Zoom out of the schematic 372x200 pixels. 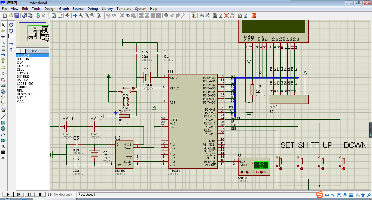(87, 15)
